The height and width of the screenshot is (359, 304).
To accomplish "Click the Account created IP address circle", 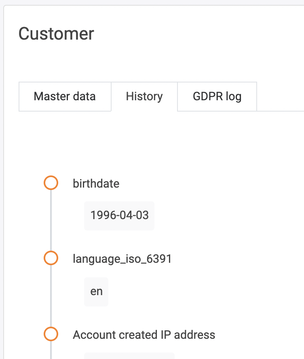I will coord(51,334).
